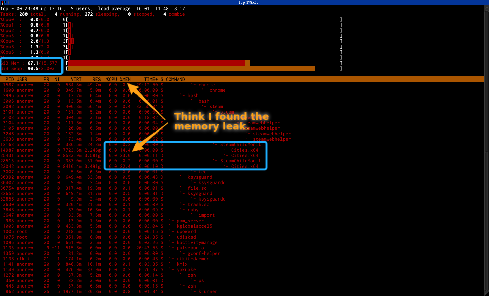The width and height of the screenshot is (489, 296).
Task: Click the rtkit-daemon command name
Action: click(x=193, y=259)
